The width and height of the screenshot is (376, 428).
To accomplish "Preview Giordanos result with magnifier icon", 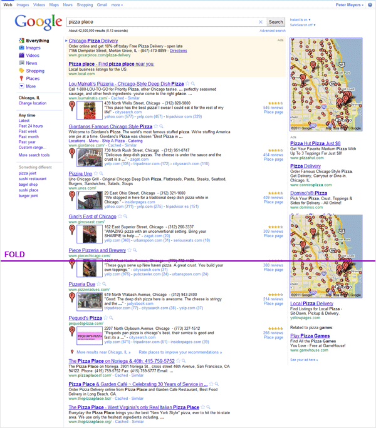I will click(161, 126).
